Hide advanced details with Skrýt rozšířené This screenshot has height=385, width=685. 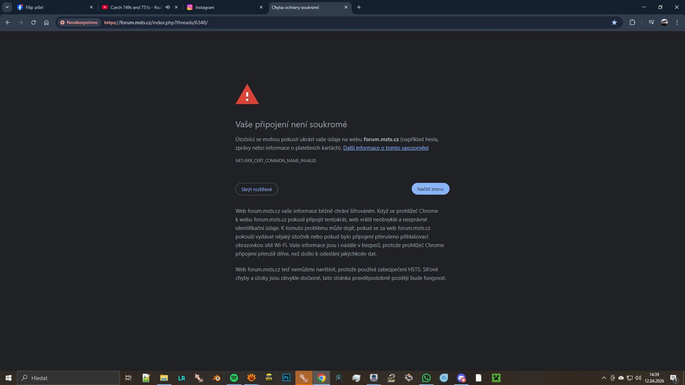point(257,189)
